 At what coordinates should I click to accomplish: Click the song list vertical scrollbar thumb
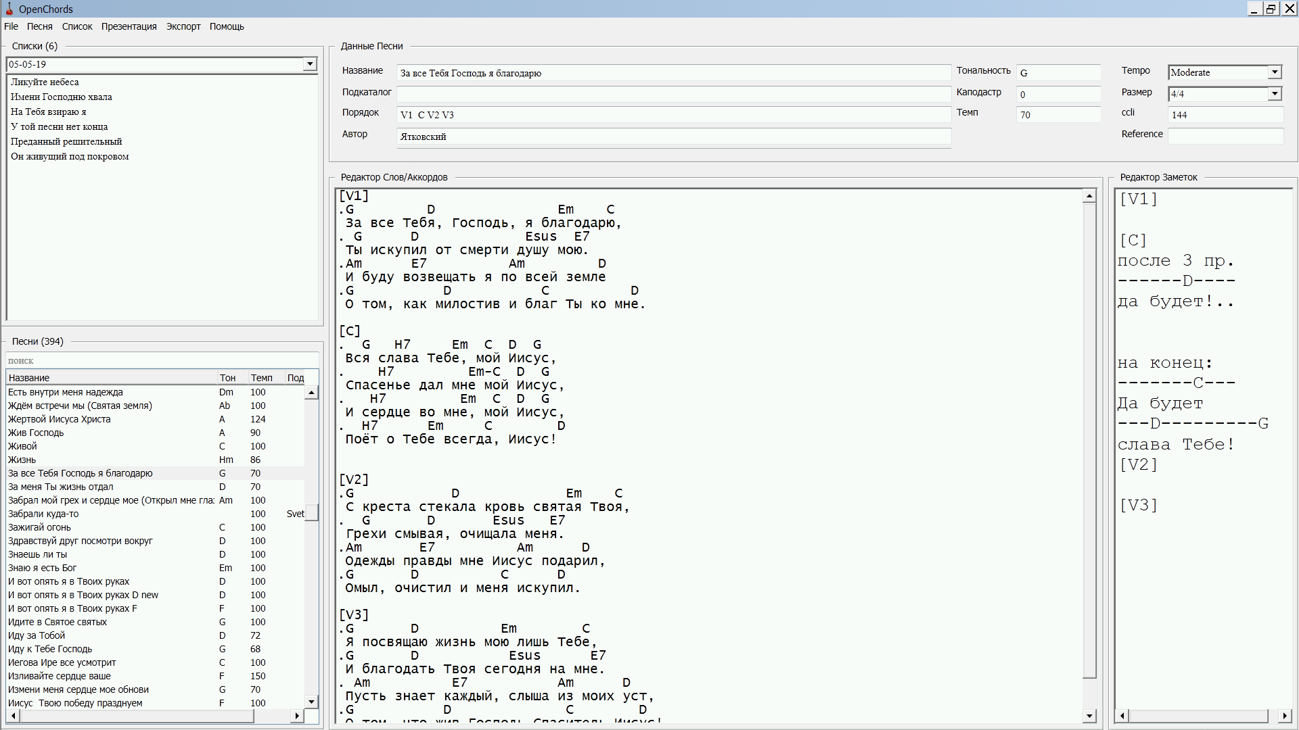tap(311, 512)
